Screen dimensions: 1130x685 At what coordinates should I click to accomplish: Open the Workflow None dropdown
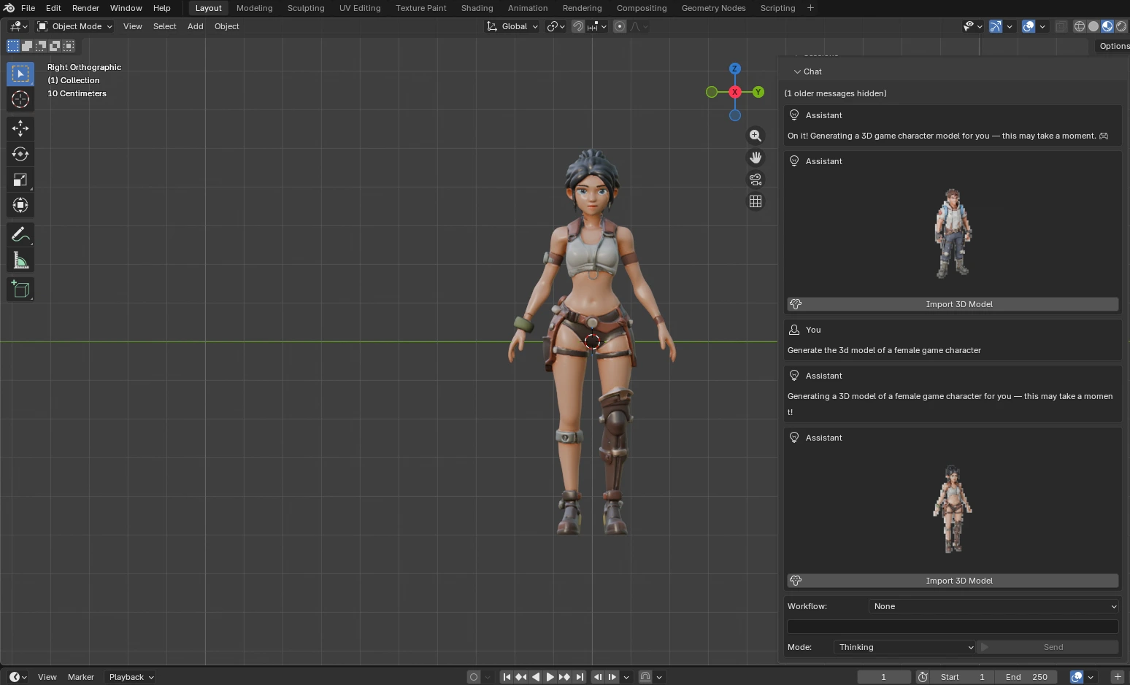click(x=993, y=606)
